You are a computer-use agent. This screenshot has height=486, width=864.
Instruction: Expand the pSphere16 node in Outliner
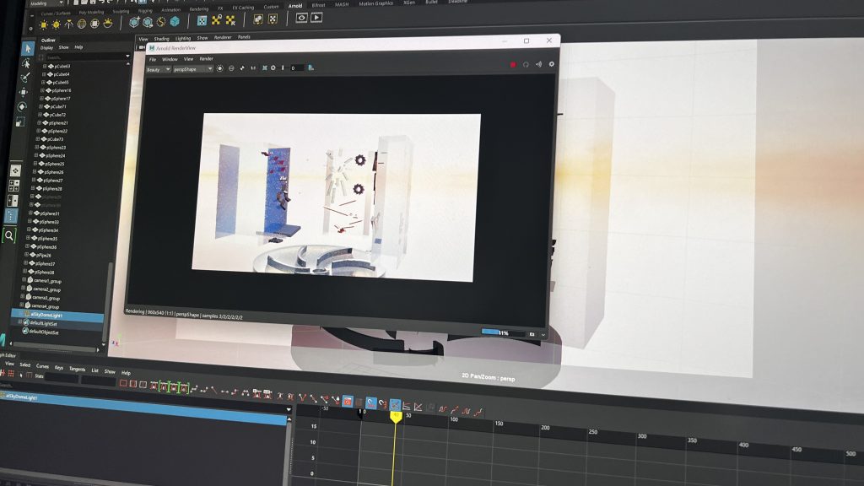pyautogui.click(x=42, y=90)
